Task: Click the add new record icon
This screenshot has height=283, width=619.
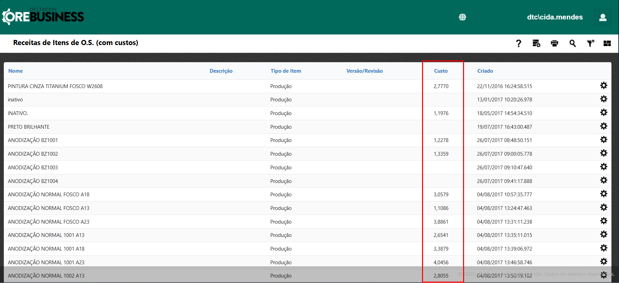Action: pos(536,43)
